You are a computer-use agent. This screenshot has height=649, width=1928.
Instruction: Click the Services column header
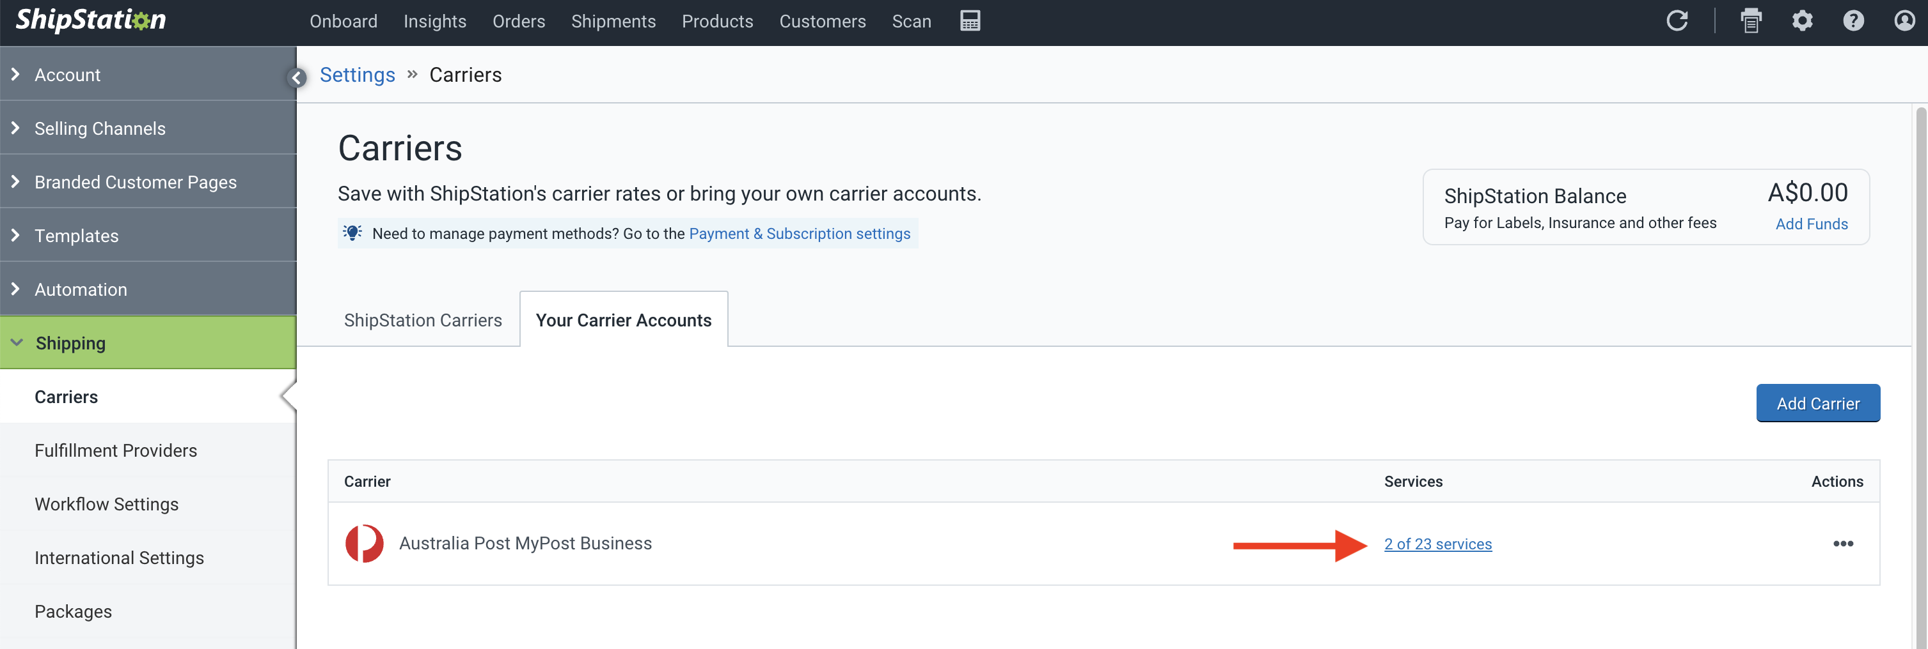tap(1413, 482)
